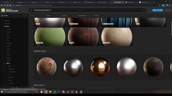
Task: Open File Explorer from the taskbar
Action: pos(50,92)
